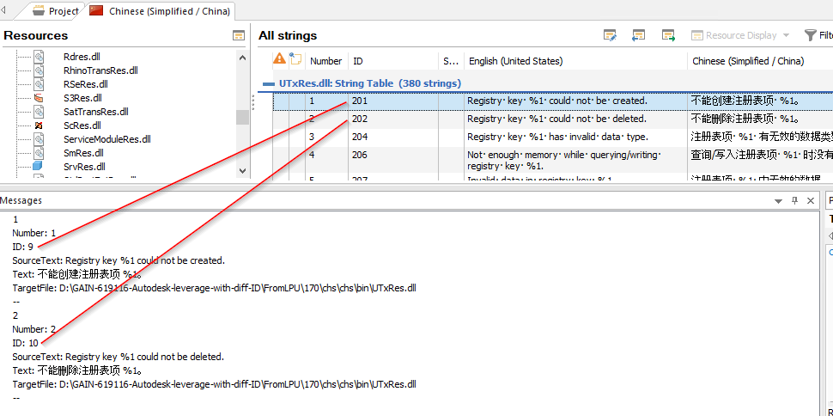Click Resources scrollbar down arrow

point(242,170)
